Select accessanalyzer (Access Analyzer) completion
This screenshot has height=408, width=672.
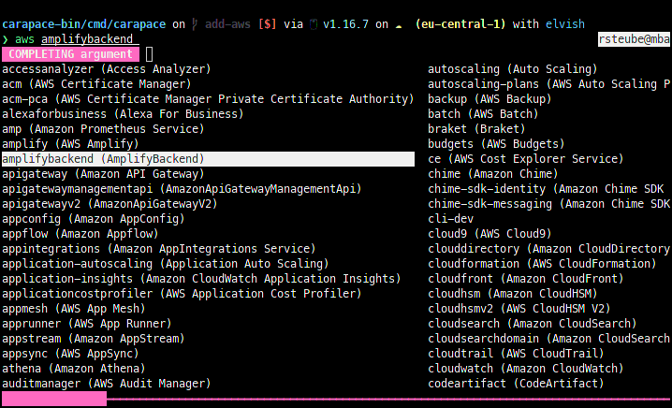pos(107,69)
